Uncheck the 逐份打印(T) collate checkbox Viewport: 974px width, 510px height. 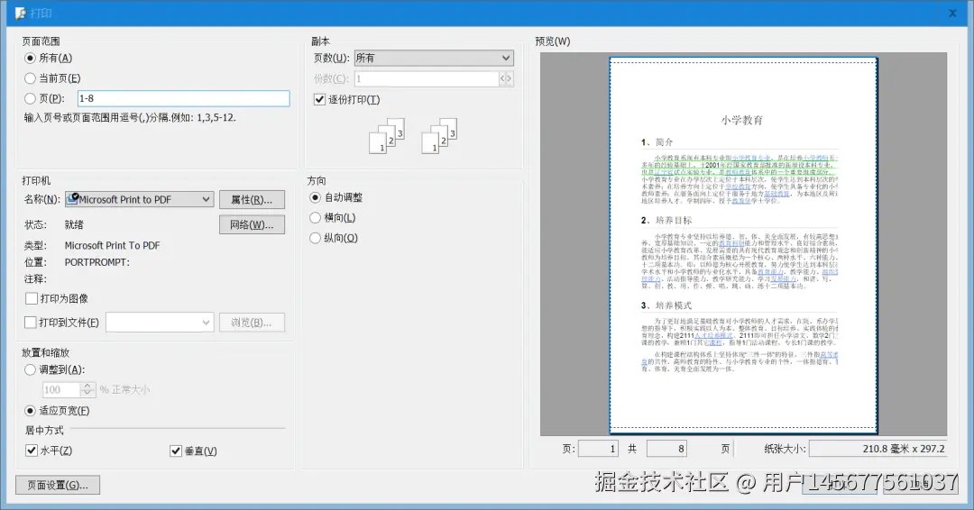[x=320, y=99]
